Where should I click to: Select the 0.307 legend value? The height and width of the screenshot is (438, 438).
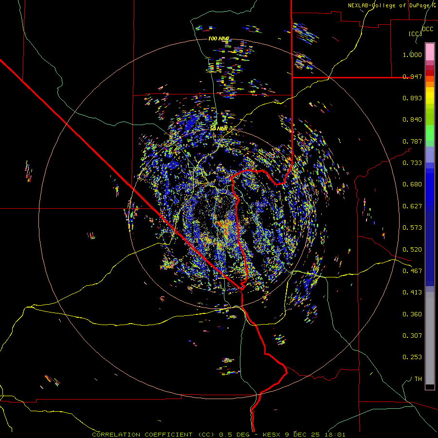click(x=412, y=336)
